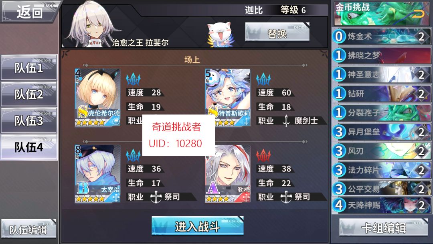Image resolution: width=433 pixels, height=244 pixels.
Task: Click the cross class icon next to 太宰治's 祭司
Action: [156, 197]
